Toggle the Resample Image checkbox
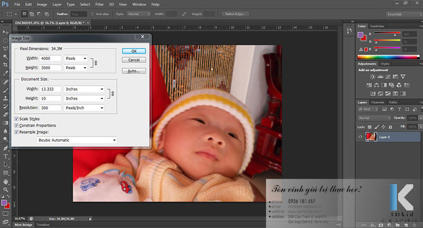The height and width of the screenshot is (228, 423). (17, 132)
